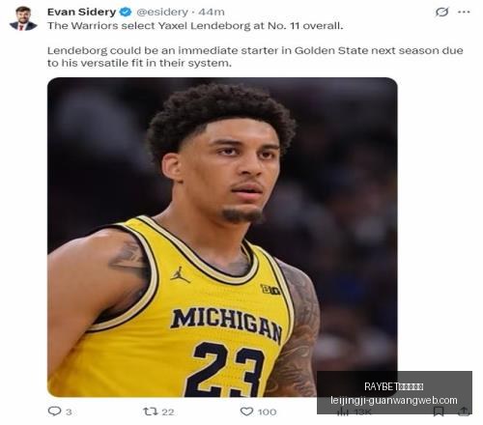
Task: Open the reply icon with 3 comments
Action: (54, 411)
